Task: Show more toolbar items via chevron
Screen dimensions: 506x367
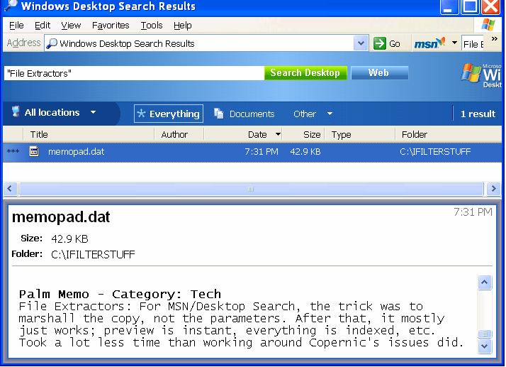Action: coord(494,39)
